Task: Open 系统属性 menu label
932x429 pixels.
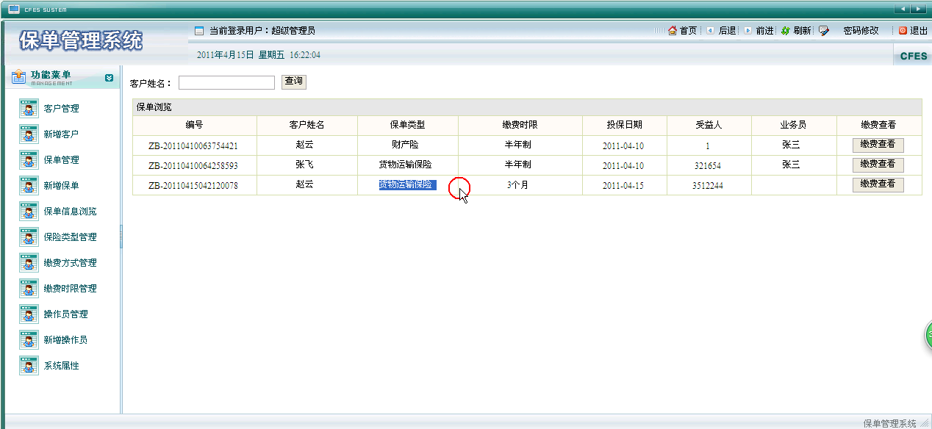Action: 62,366
